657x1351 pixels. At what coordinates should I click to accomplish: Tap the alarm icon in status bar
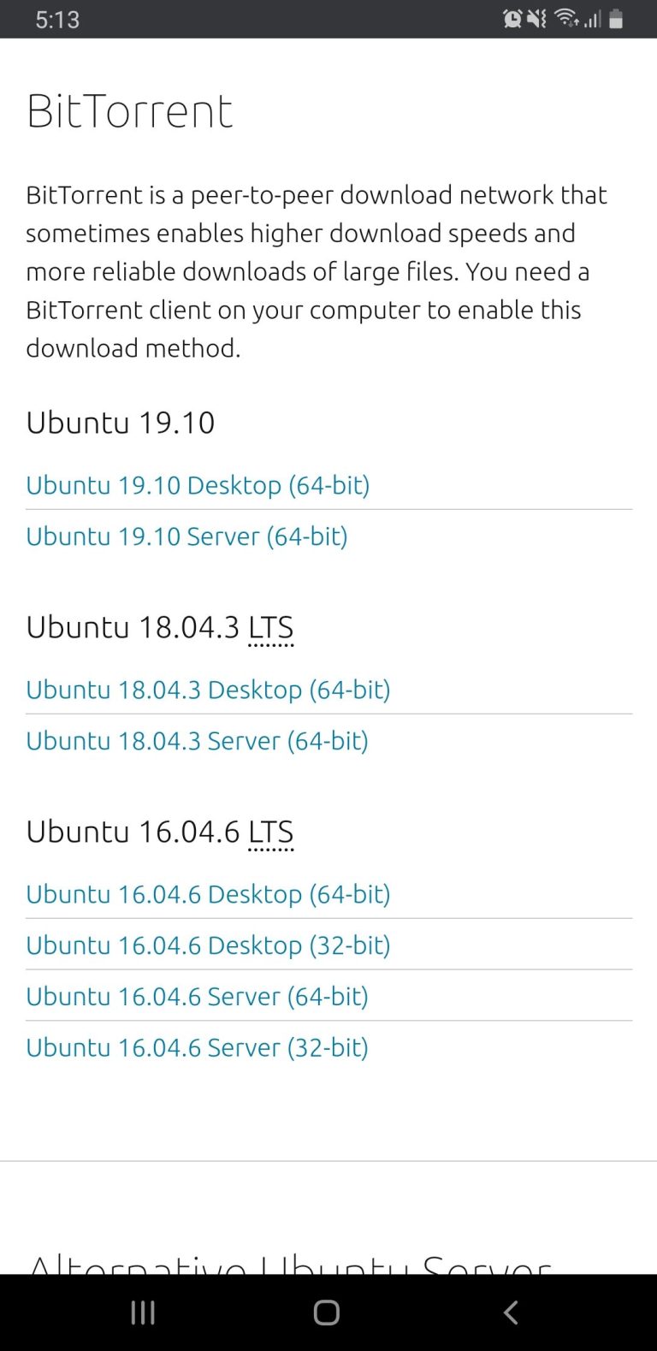pyautogui.click(x=512, y=19)
